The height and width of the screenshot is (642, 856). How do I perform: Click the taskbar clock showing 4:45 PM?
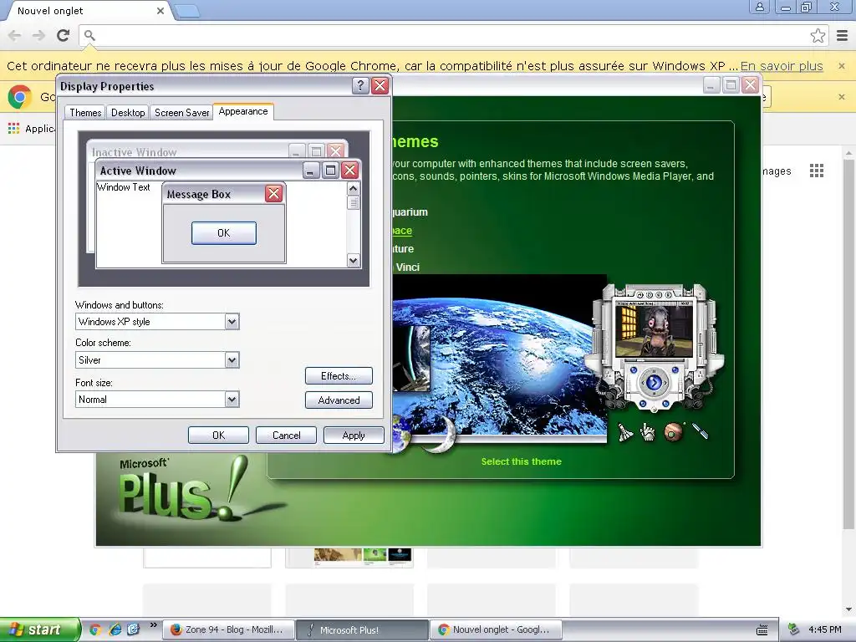[x=824, y=630]
